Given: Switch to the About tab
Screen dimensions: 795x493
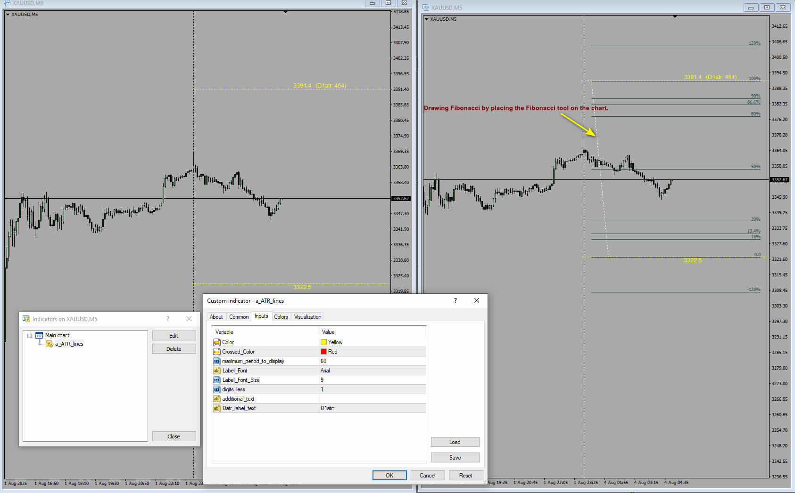Looking at the screenshot, I should (216, 317).
